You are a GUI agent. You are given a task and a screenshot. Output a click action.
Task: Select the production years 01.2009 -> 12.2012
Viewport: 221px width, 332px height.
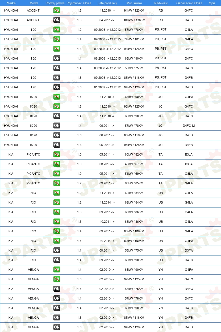pyautogui.click(x=107, y=87)
